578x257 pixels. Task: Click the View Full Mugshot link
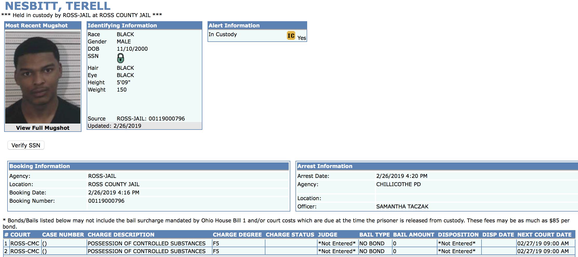tap(43, 128)
